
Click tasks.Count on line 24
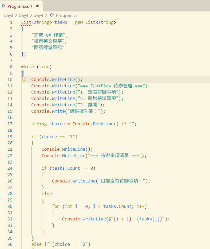66,168
